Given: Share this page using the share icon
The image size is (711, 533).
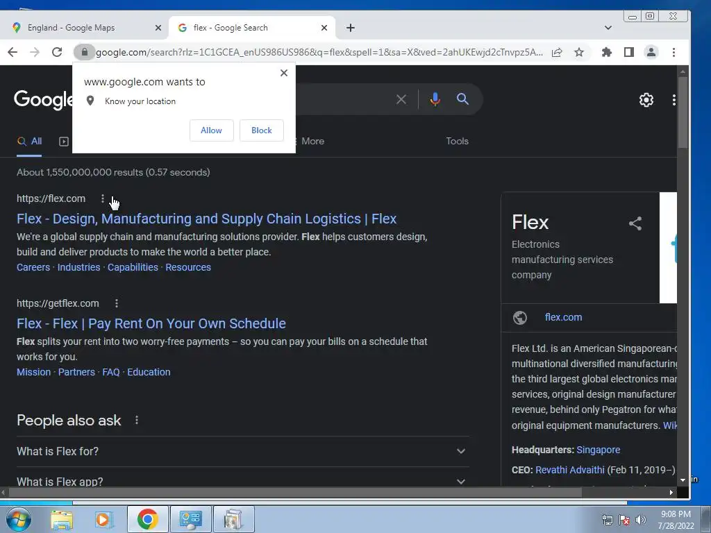Looking at the screenshot, I should click(x=557, y=52).
